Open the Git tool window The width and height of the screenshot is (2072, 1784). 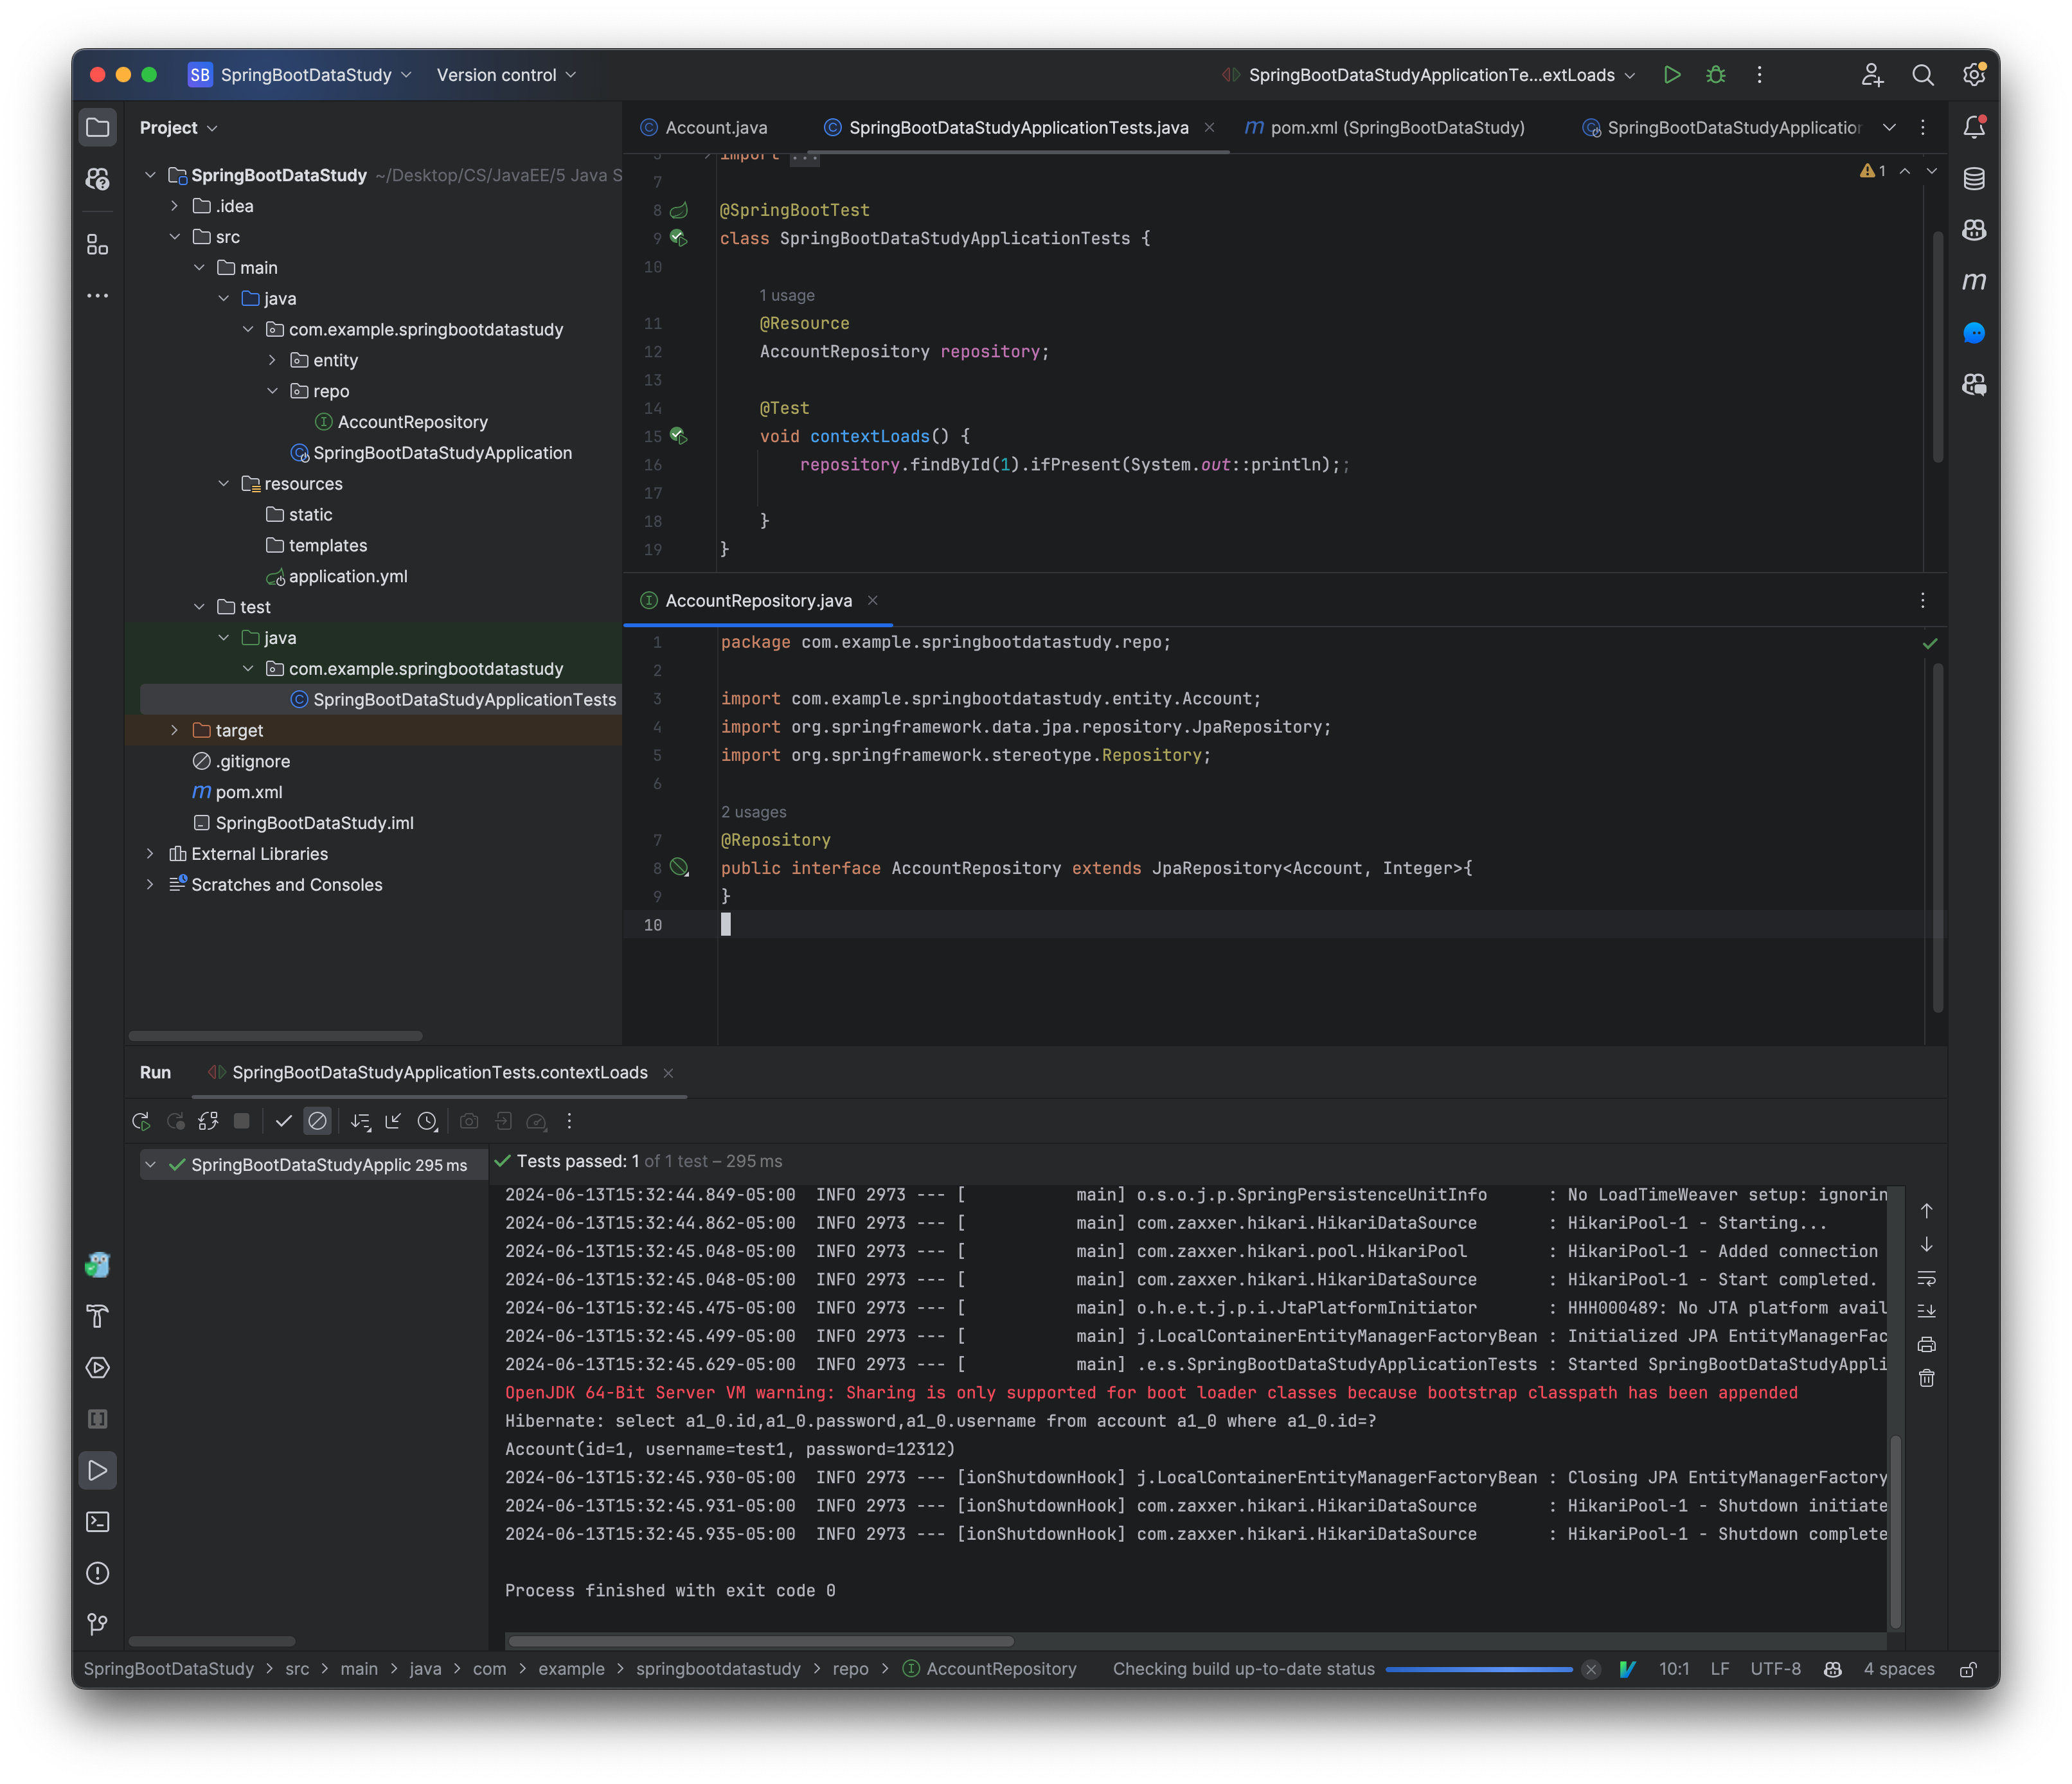(97, 1624)
